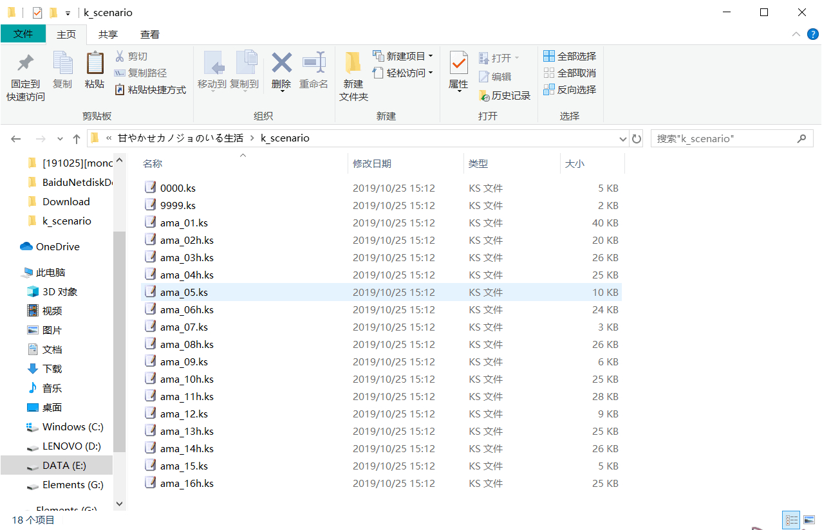Expand New item (新建项目) dropdown
The image size is (822, 530).
[431, 56]
